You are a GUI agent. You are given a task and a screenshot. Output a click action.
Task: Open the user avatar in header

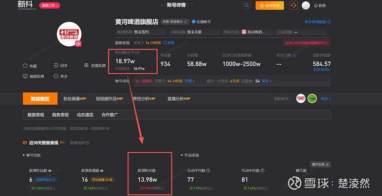(x=306, y=5)
